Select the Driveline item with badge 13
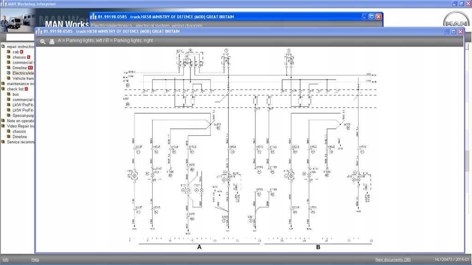The width and height of the screenshot is (472, 265). (19, 68)
